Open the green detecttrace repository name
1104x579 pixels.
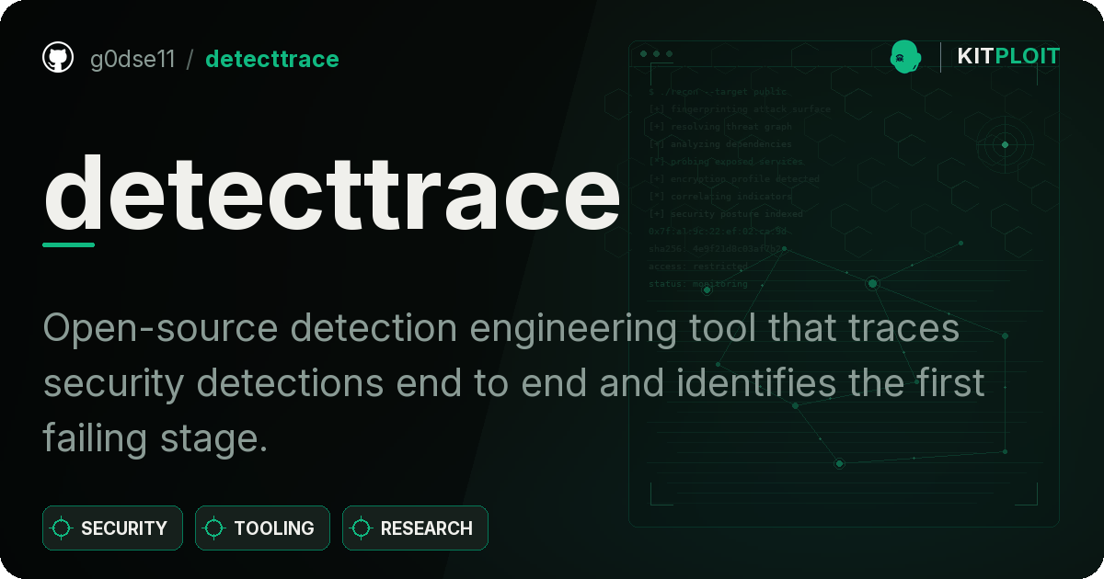coord(272,60)
